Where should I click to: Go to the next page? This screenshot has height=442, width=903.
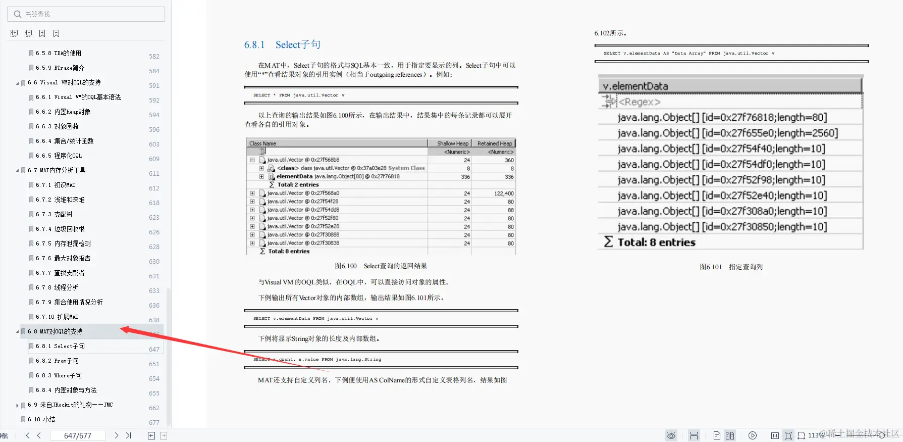(x=117, y=435)
